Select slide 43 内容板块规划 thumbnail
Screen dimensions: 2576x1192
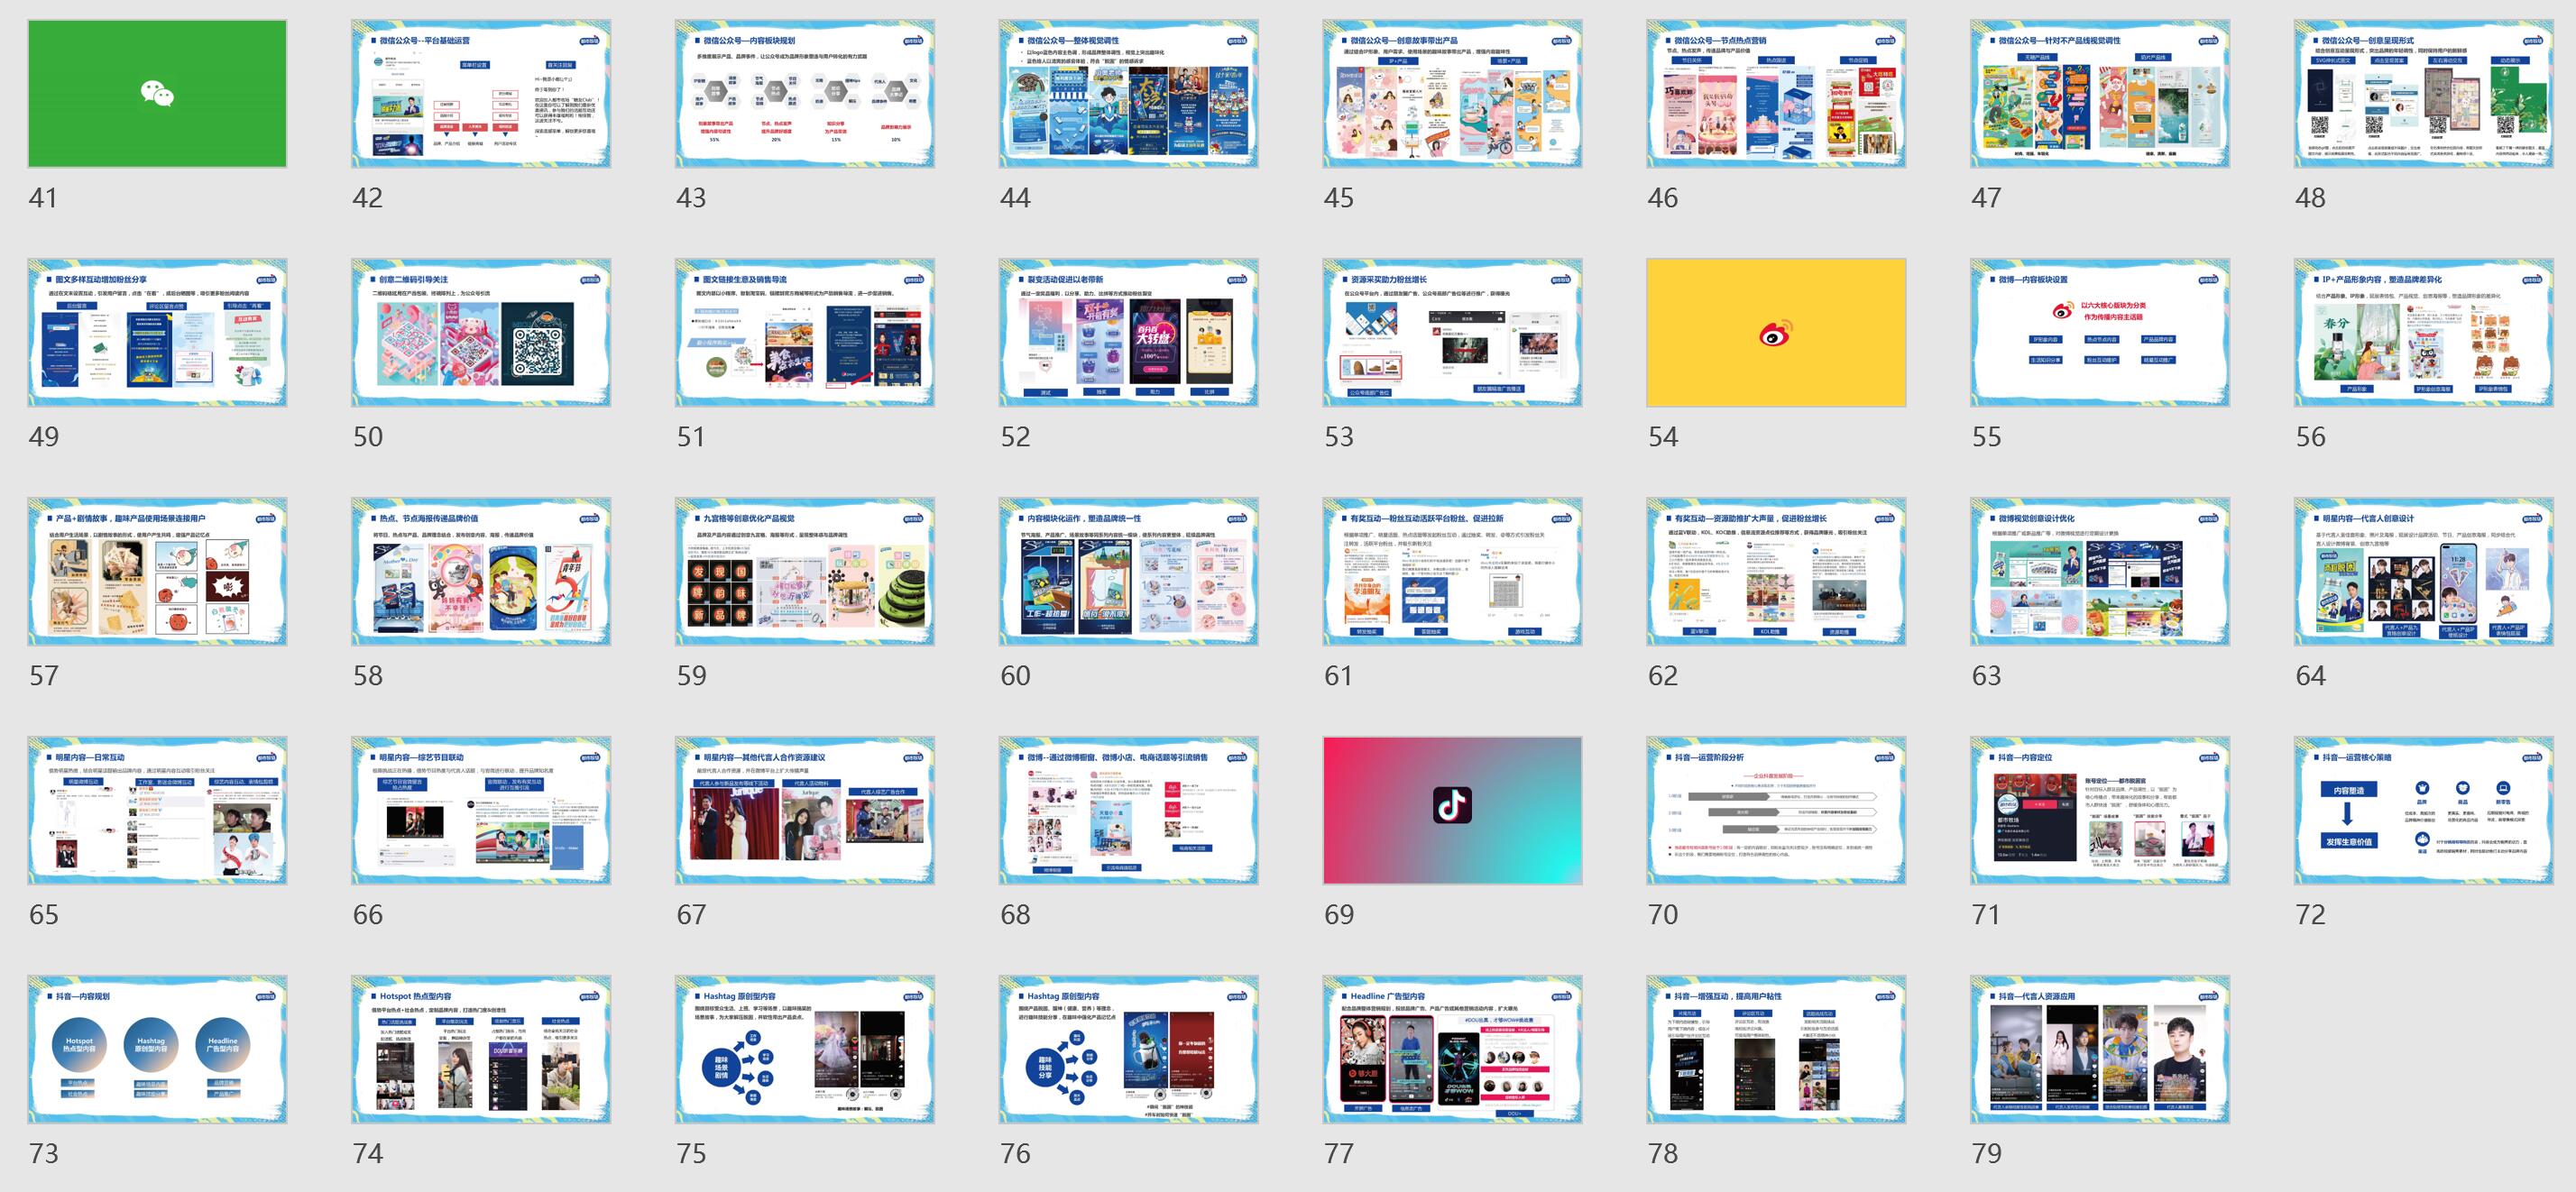coord(804,94)
